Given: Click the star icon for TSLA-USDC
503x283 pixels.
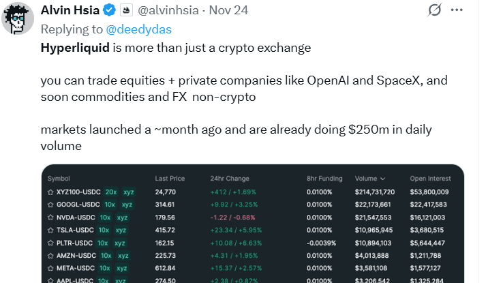Looking at the screenshot, I should 50,230.
